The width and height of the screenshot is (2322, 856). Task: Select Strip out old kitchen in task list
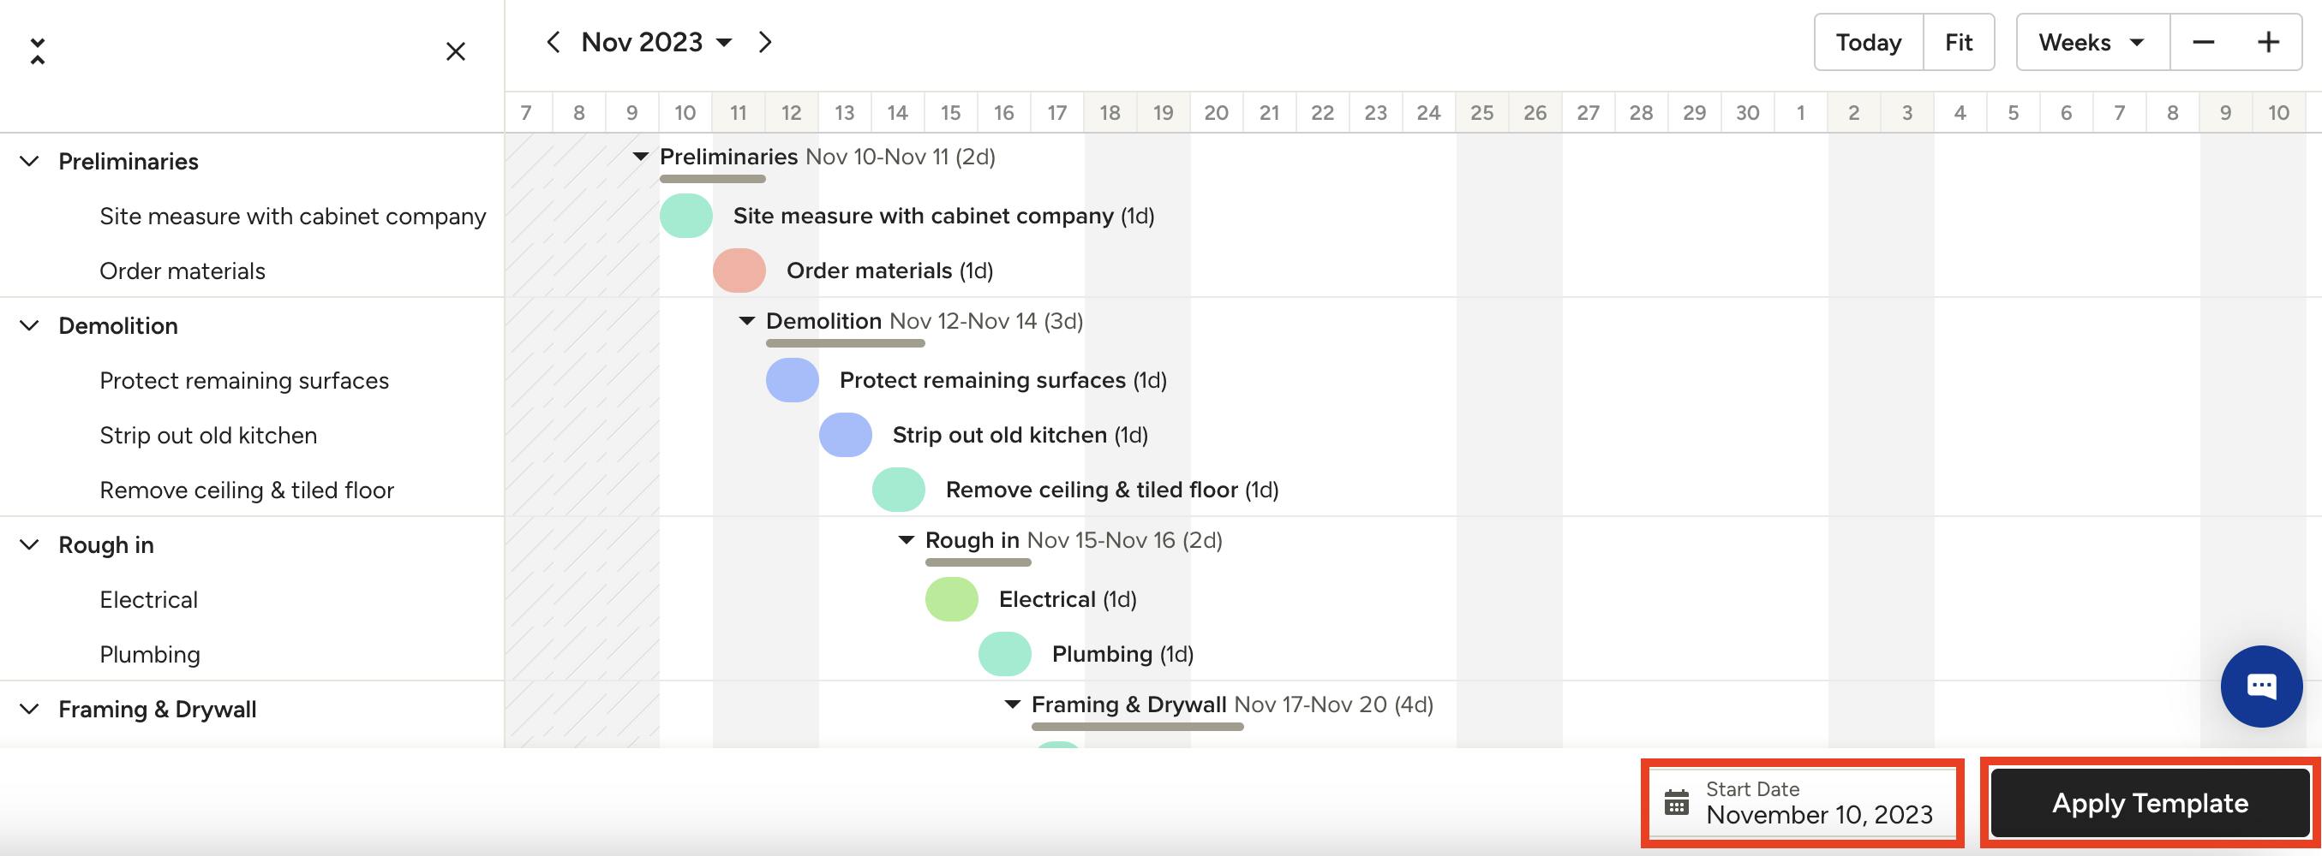208,436
